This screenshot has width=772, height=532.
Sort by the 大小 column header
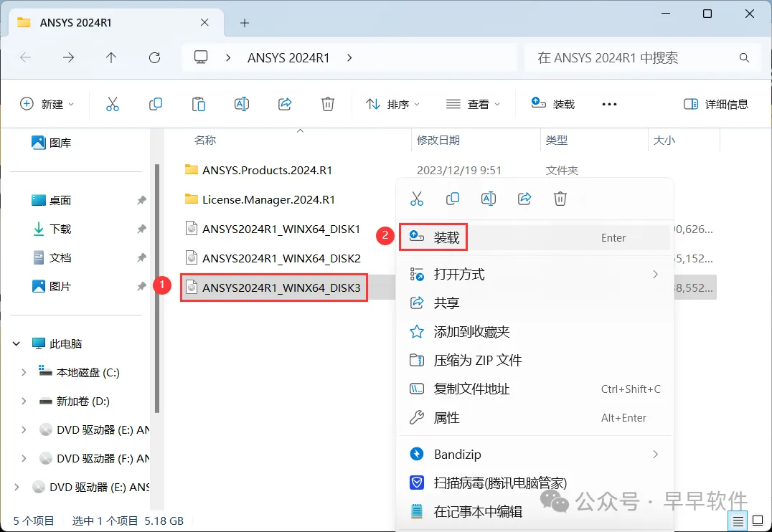pyautogui.click(x=664, y=141)
